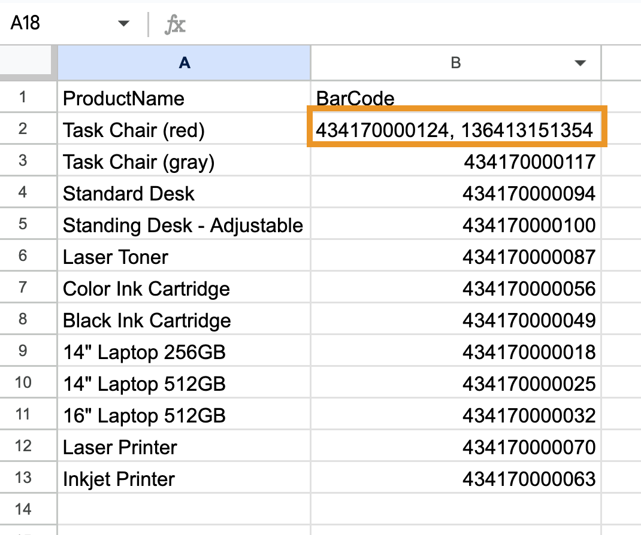Select column A header
This screenshot has height=535, width=641.
pyautogui.click(x=183, y=63)
